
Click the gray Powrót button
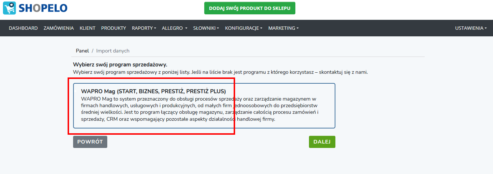pyautogui.click(x=90, y=142)
